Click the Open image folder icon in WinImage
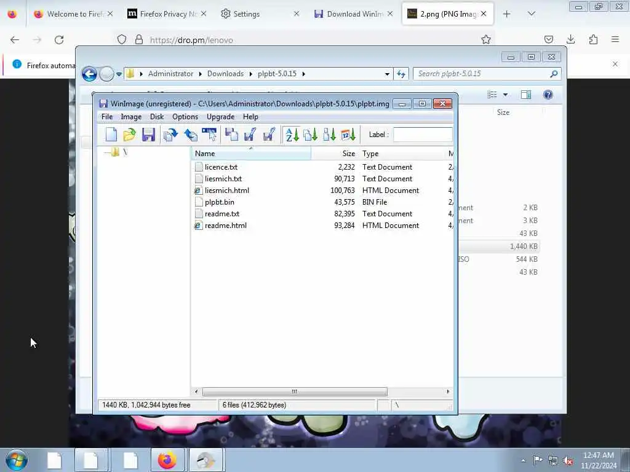This screenshot has height=472, width=630. [x=129, y=135]
